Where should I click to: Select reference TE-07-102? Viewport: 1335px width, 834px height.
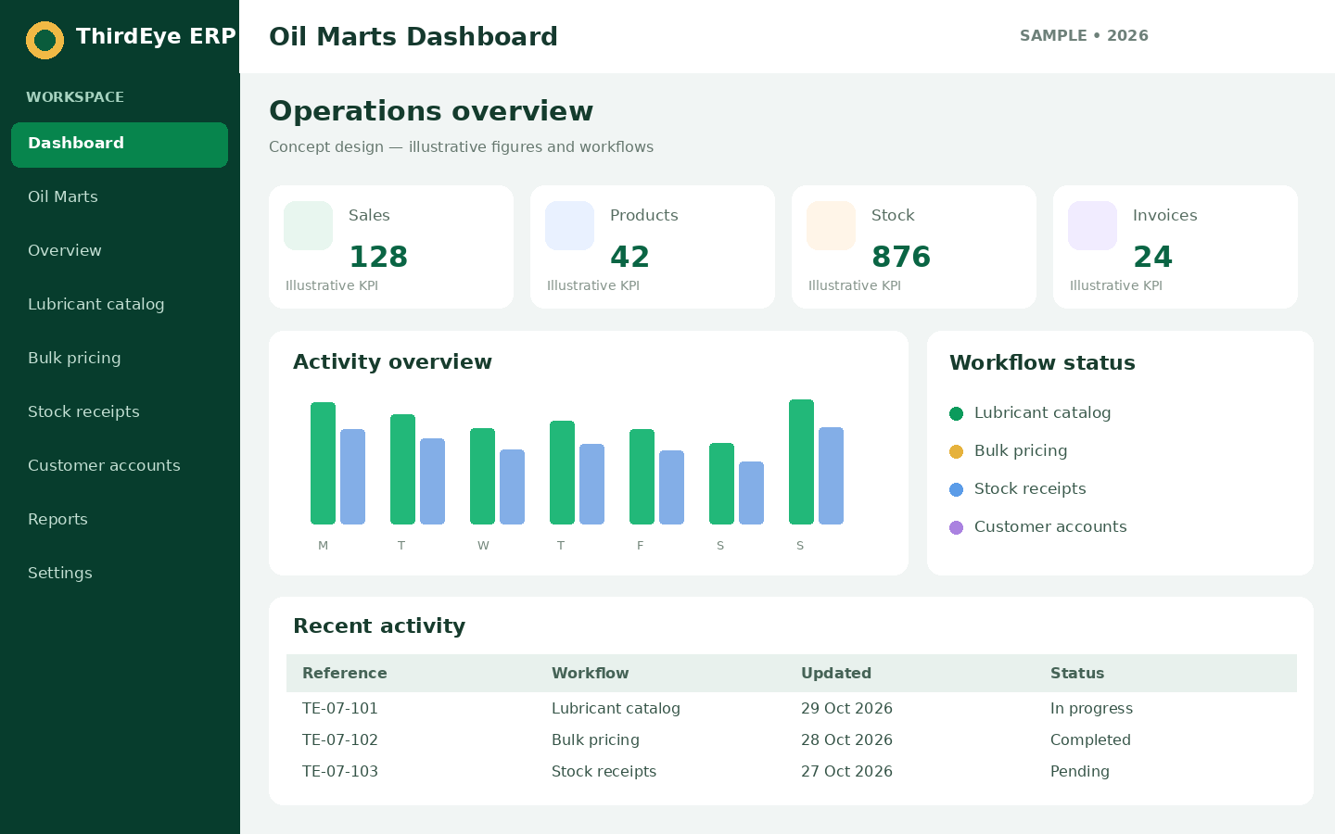340,739
